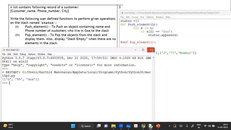Image resolution: width=231 pixels, height=130 pixels.
Task: Click the sync update tray icon
Action: point(175,126)
